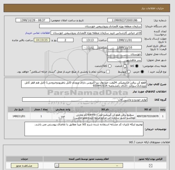The width and height of the screenshot is (175, 170).
Task: Click the جزئیات license table header
Action: pos(24,159)
